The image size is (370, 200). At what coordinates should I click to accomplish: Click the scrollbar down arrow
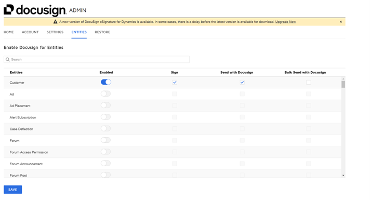click(x=343, y=176)
